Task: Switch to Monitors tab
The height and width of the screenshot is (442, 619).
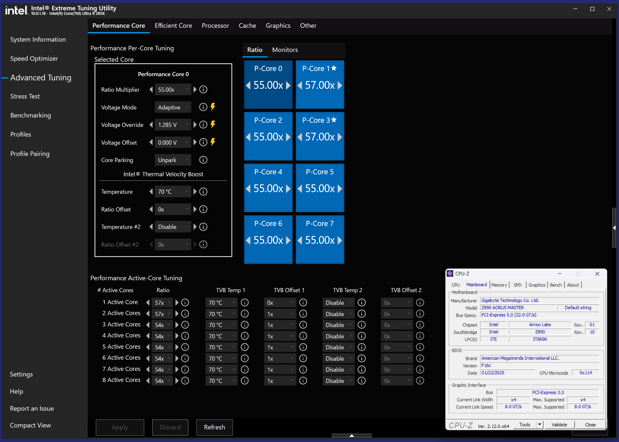Action: [285, 50]
